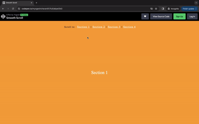
Task: Close the Smooth Scroll tab
Action: (x=32, y=3)
